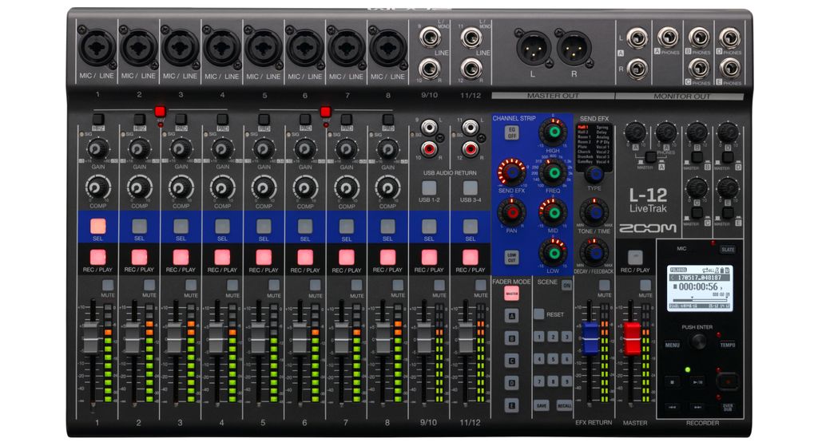Switch the channel strip EQ OFF

[512, 132]
